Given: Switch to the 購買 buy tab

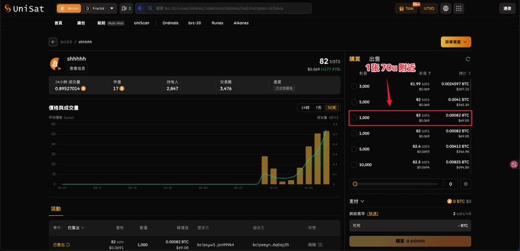Looking at the screenshot, I should point(355,59).
